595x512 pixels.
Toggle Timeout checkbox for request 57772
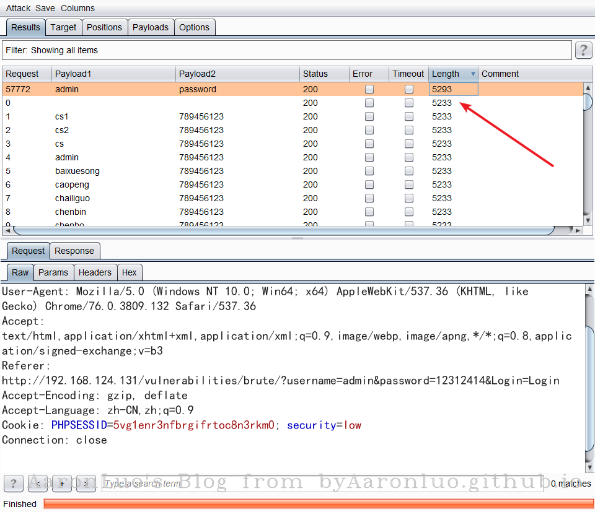(409, 89)
